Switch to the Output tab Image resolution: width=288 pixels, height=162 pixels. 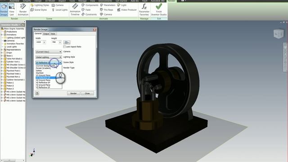pos(46,34)
